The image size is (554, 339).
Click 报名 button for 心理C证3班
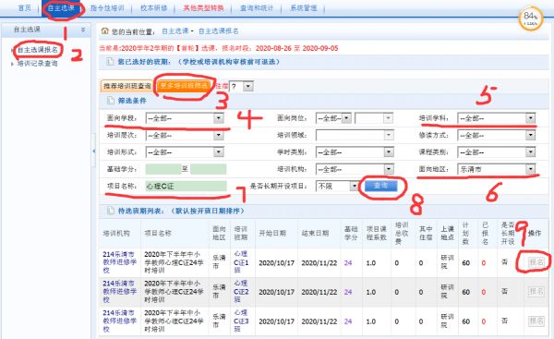(x=536, y=321)
